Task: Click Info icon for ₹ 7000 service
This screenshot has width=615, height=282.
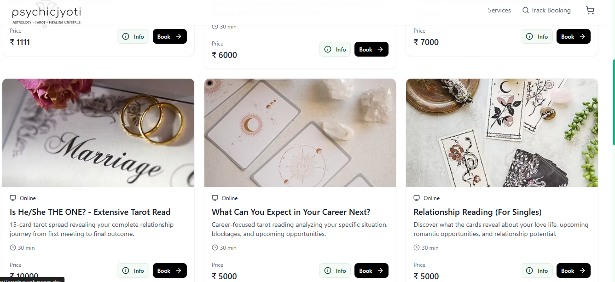Action: click(x=529, y=37)
